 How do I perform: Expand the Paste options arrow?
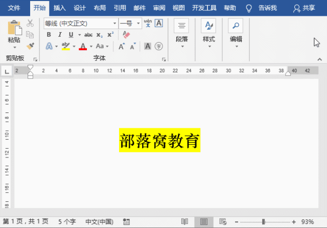coord(15,48)
